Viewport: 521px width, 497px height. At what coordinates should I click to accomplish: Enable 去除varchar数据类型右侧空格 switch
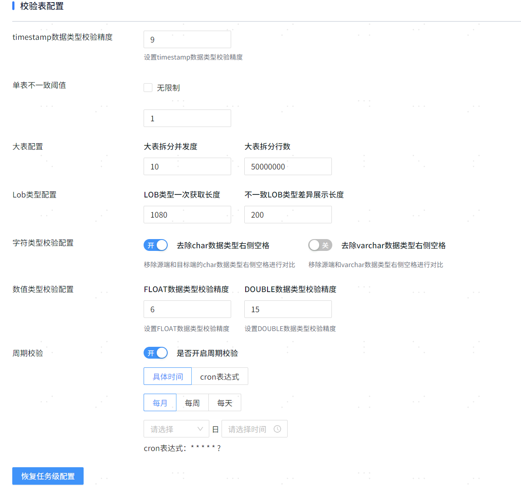point(320,245)
